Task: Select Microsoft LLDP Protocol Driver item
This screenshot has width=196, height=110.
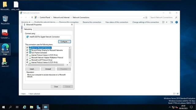Action: [42, 60]
